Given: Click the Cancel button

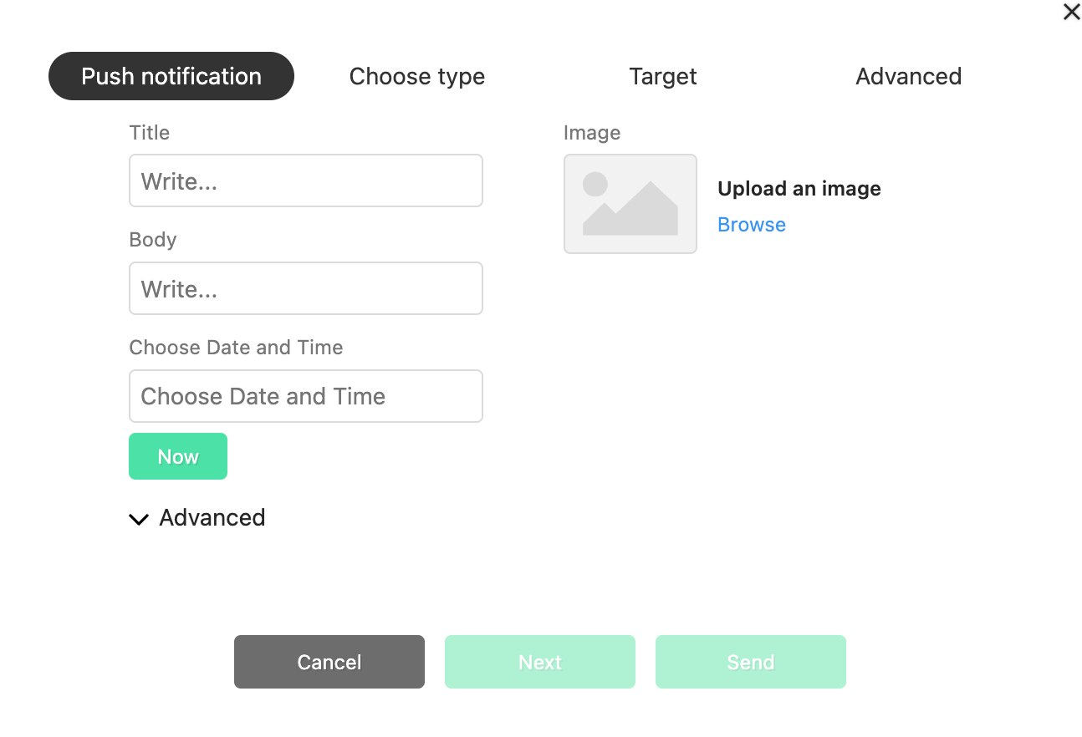Looking at the screenshot, I should [329, 662].
